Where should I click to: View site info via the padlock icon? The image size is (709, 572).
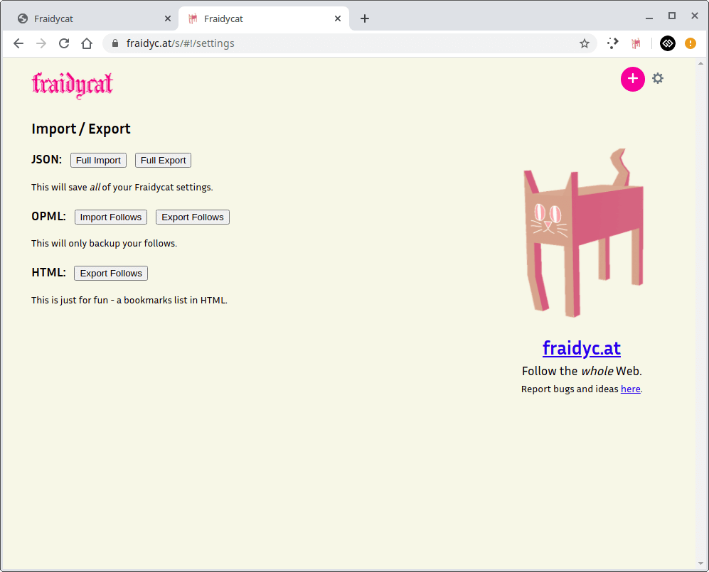coord(115,43)
